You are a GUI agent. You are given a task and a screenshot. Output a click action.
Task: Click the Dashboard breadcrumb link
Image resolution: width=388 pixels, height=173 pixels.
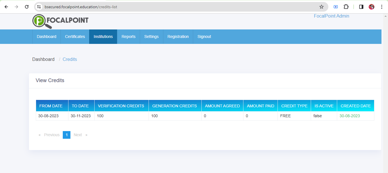pyautogui.click(x=43, y=59)
